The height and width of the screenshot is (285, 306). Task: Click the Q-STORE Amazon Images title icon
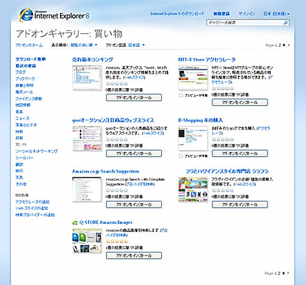click(74, 222)
